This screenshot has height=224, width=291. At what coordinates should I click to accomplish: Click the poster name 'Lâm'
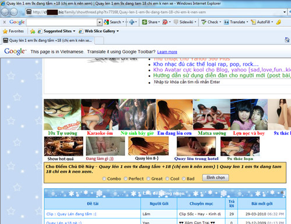[x=146, y=214]
